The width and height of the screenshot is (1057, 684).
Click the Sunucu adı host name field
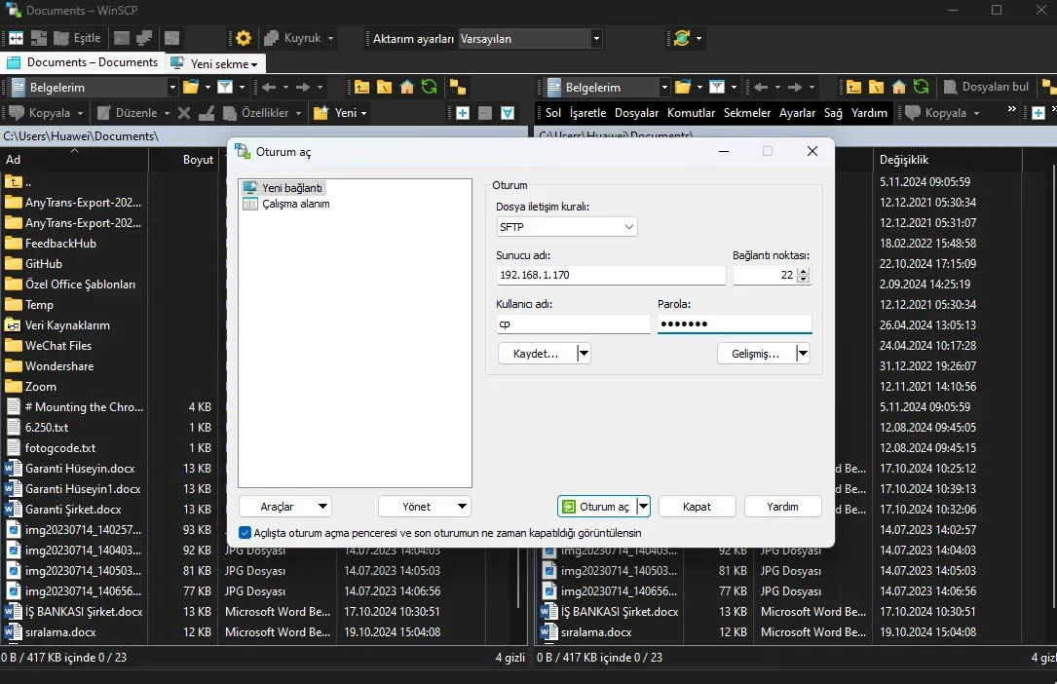click(611, 275)
